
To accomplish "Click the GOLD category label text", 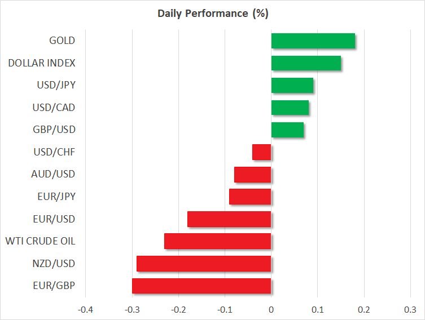I will pyautogui.click(x=62, y=41).
